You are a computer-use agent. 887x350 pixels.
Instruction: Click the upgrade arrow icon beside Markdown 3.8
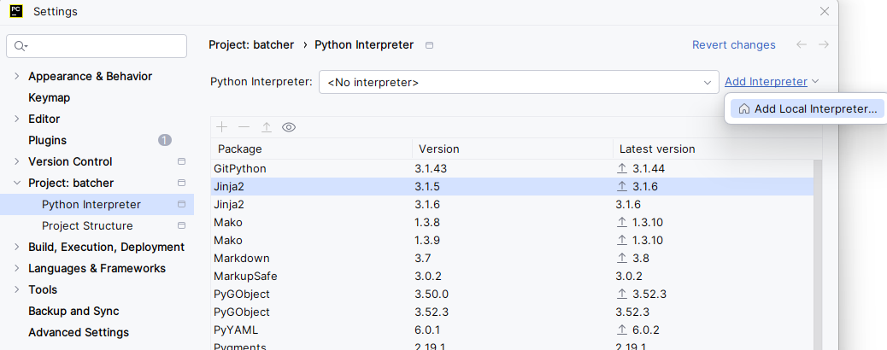coord(622,259)
